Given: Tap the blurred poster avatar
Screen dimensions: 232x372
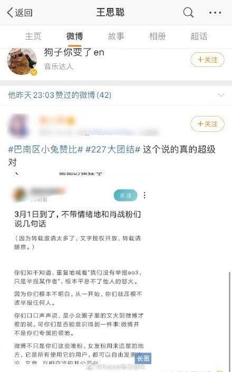Looking at the screenshot, I should pyautogui.click(x=18, y=125).
